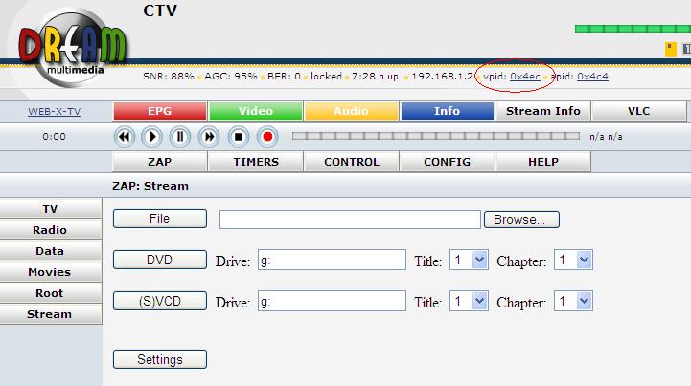
Task: Click the BER: 0 status text
Action: click(284, 77)
